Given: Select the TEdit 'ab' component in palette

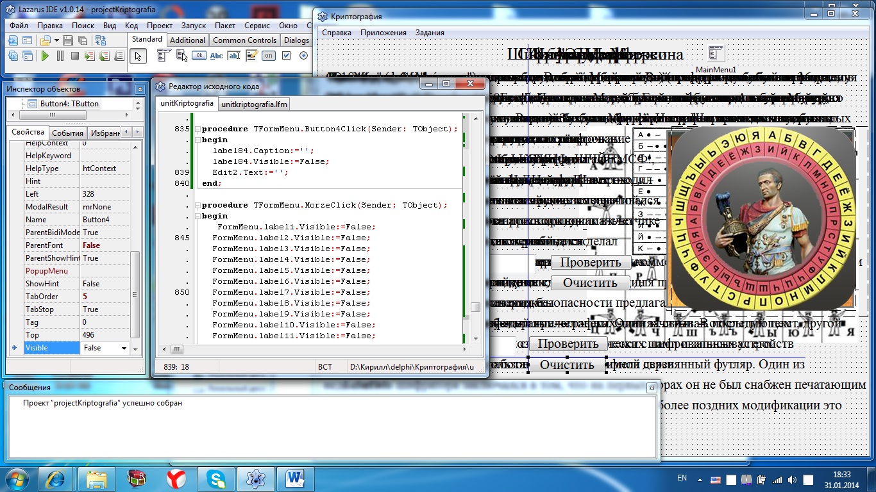Looking at the screenshot, I should coord(234,56).
